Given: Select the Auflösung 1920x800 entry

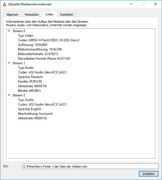Looking at the screenshot, I should pos(33,45).
